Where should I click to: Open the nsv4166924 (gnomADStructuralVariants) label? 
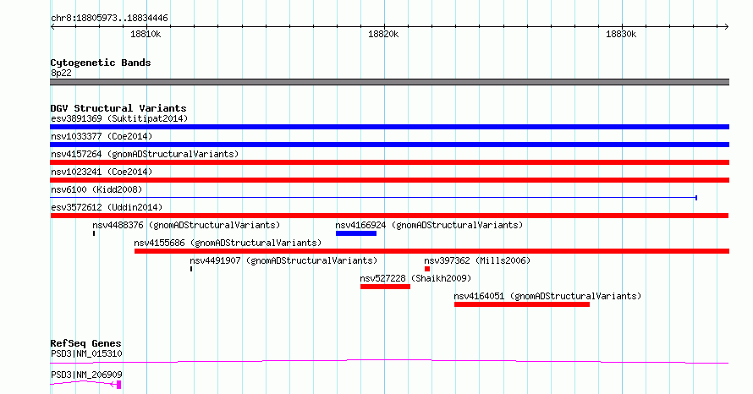point(429,225)
